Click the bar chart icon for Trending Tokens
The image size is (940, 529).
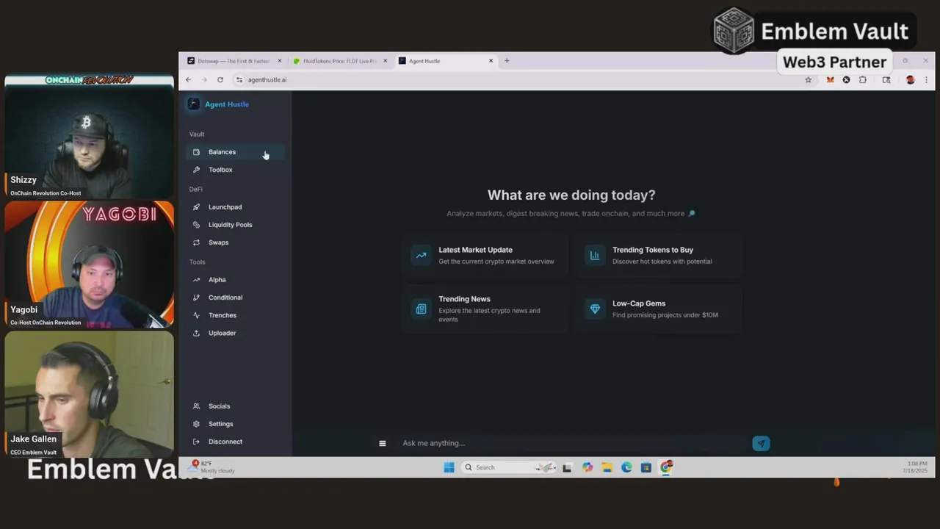(x=595, y=256)
